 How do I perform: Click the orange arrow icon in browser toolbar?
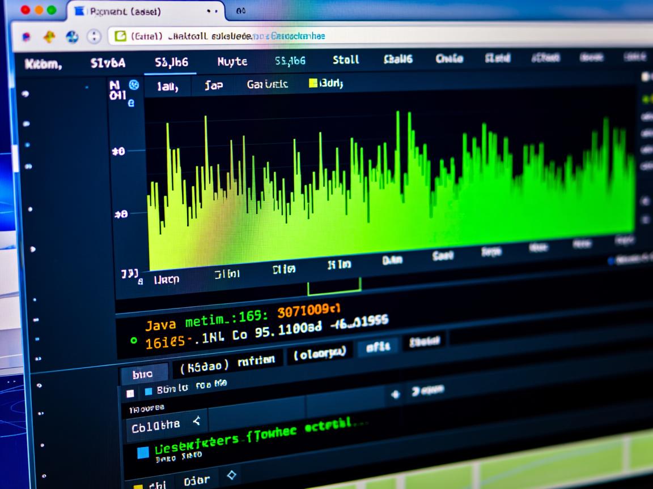(50, 37)
